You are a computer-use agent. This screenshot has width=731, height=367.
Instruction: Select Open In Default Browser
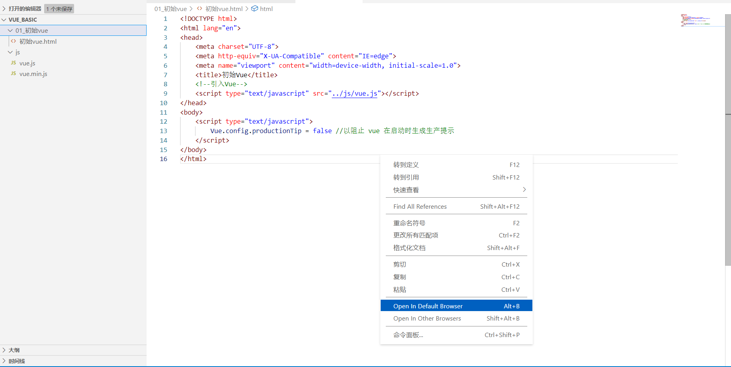tap(456, 306)
